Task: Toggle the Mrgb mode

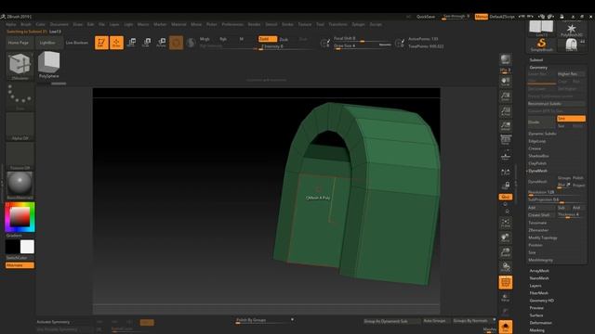Action: [205, 39]
